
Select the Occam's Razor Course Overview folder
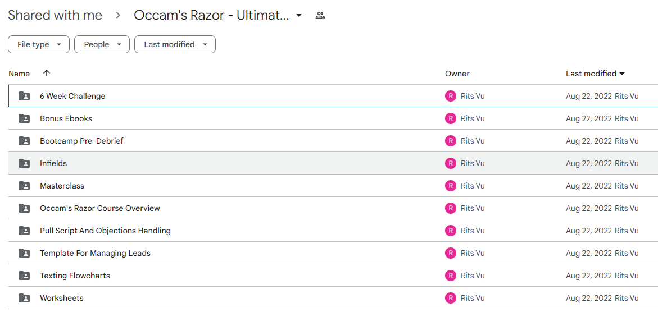pyautogui.click(x=333, y=208)
